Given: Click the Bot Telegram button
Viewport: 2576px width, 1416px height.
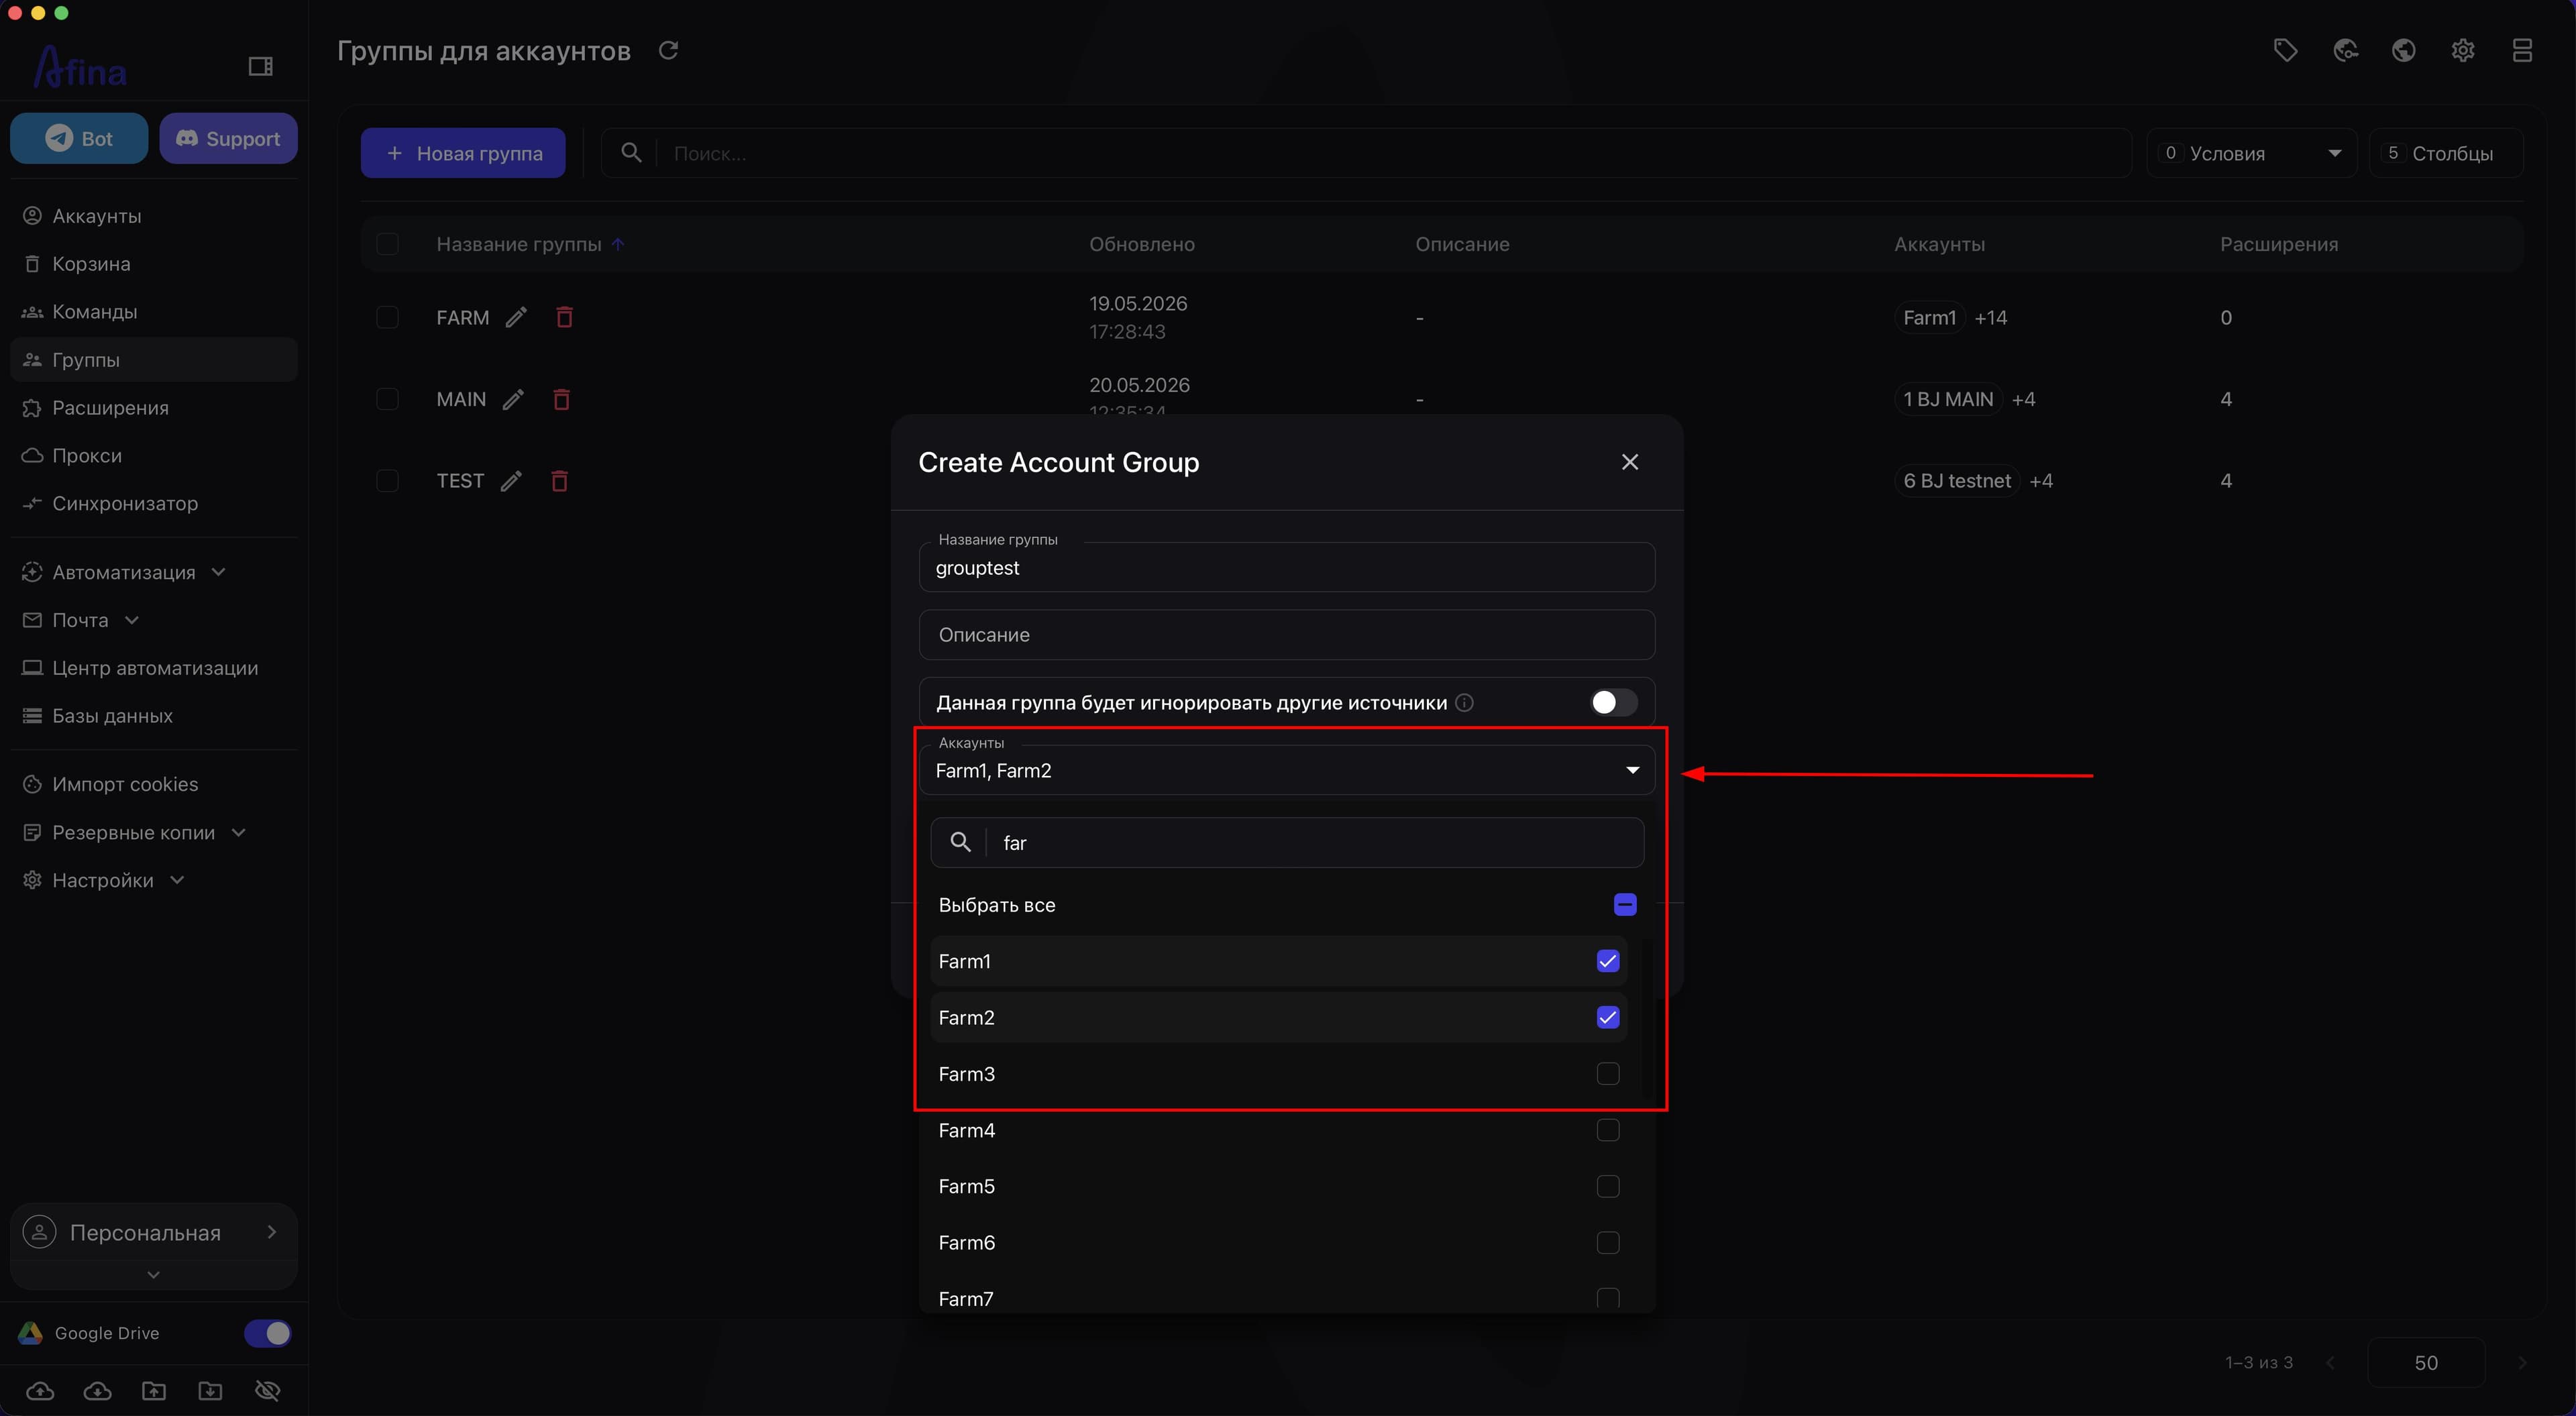Looking at the screenshot, I should [x=79, y=138].
